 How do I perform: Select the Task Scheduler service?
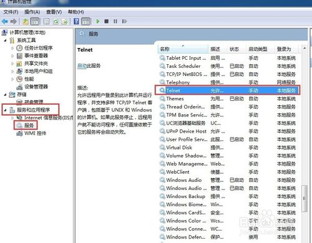tap(228, 66)
